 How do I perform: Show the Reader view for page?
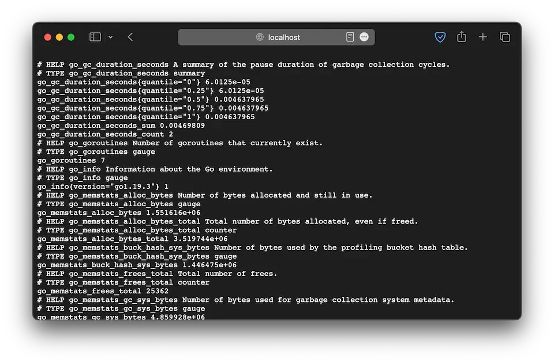click(x=350, y=37)
